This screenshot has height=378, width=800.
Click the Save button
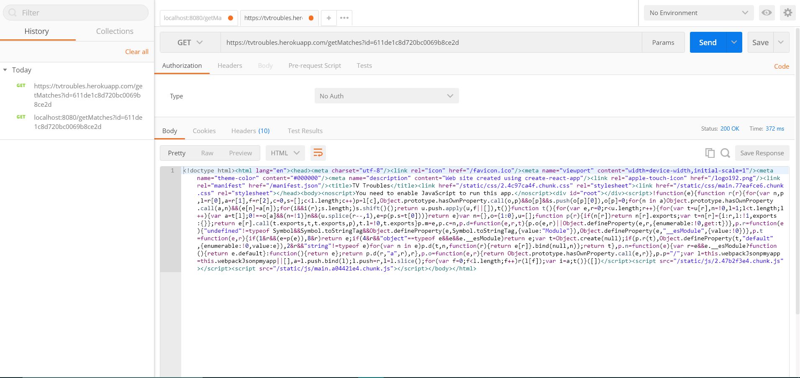click(x=760, y=42)
